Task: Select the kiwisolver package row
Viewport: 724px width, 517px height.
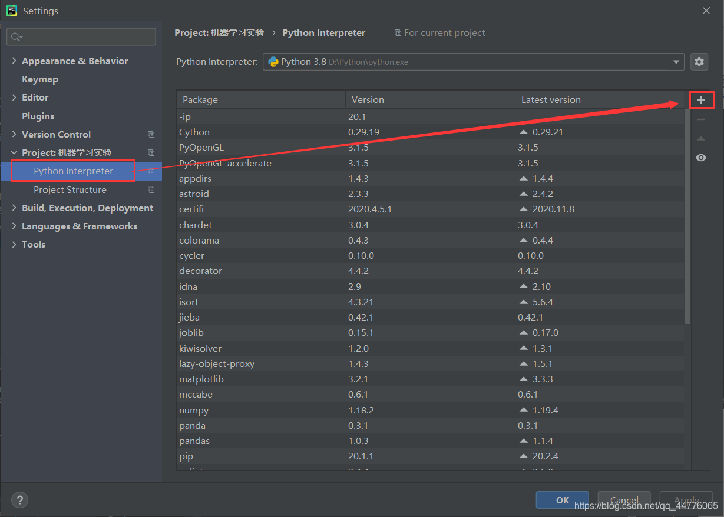Action: [x=430, y=348]
